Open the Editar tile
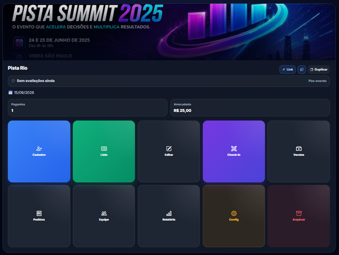 [169, 151]
